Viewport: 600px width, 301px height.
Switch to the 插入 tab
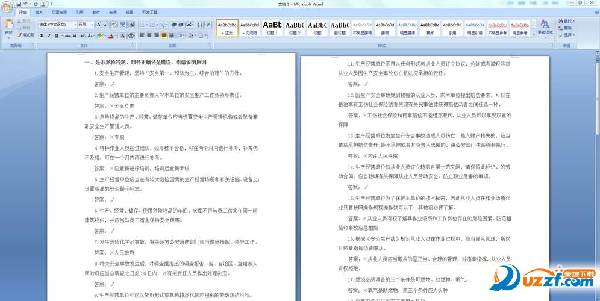click(x=39, y=12)
